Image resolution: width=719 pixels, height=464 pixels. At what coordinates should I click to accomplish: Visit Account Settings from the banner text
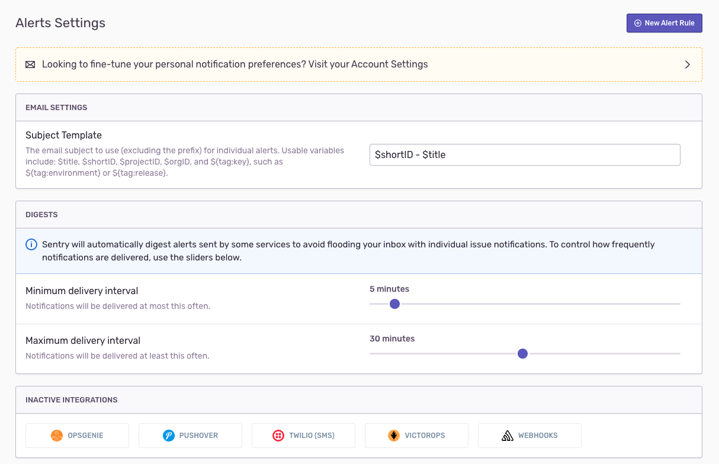click(389, 64)
